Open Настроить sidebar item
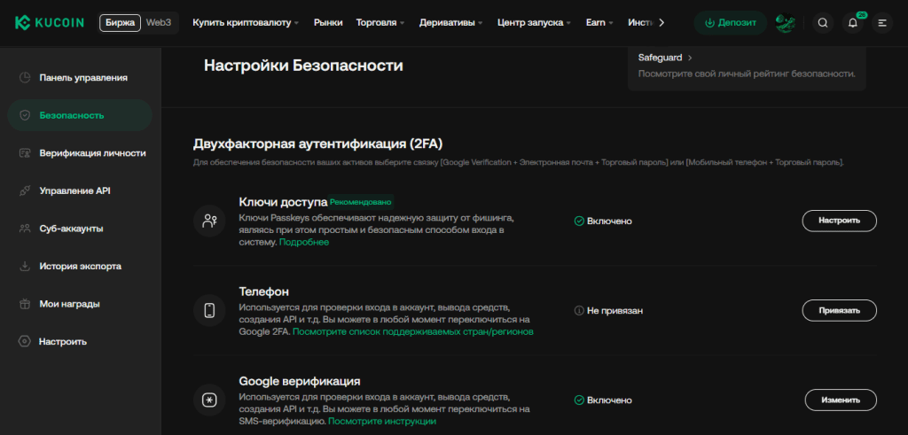Screen dimensions: 908x435 [x=80, y=341]
